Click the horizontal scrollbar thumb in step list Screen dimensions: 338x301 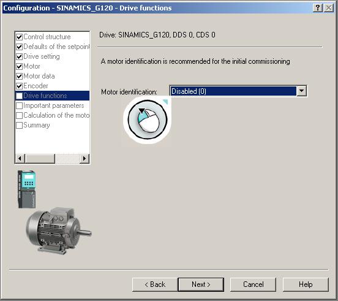(x=40, y=159)
